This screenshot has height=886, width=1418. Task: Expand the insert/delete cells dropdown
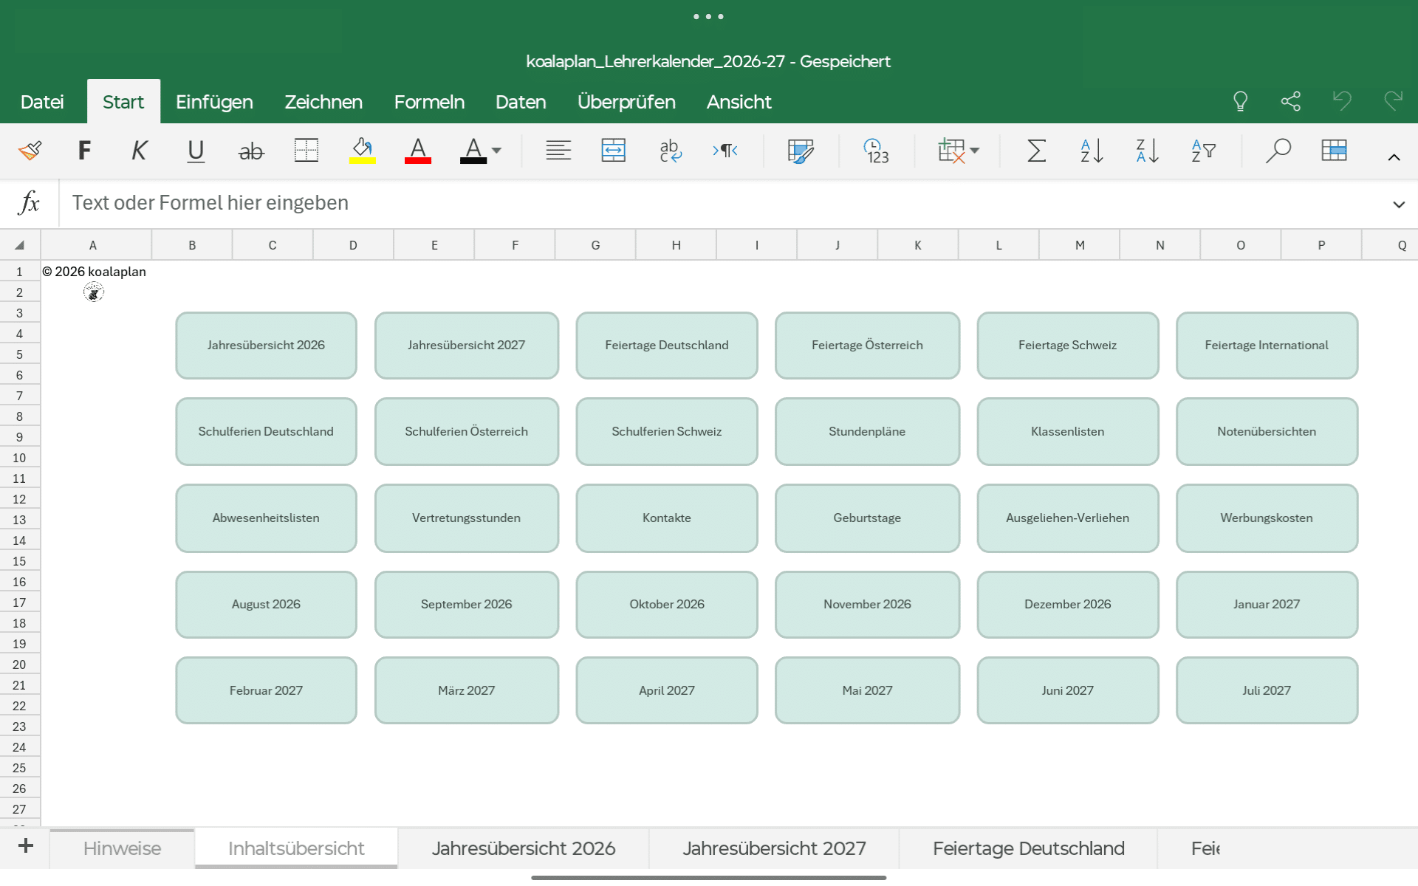click(x=975, y=151)
